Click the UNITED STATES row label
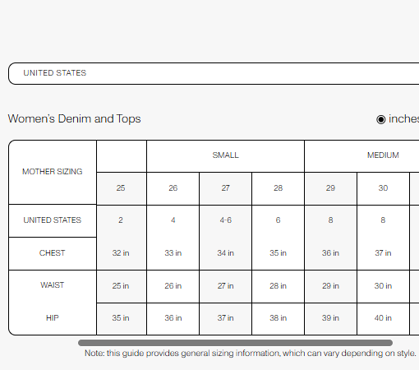This screenshot has width=419, height=370. 53,220
